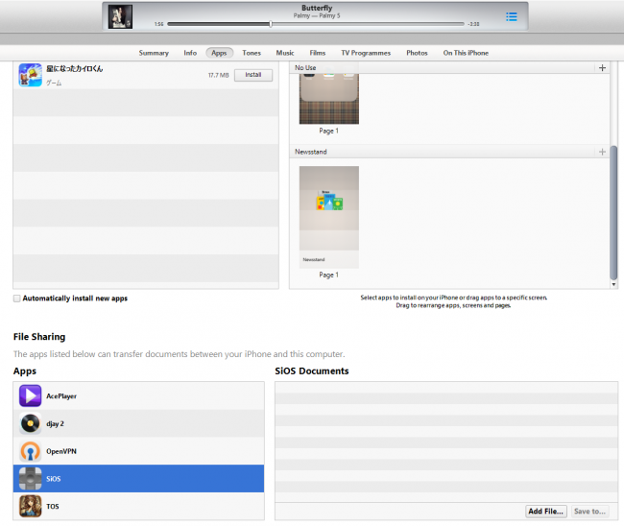
Task: Select the Newsstand Page 1 thumbnail
Action: [x=329, y=217]
